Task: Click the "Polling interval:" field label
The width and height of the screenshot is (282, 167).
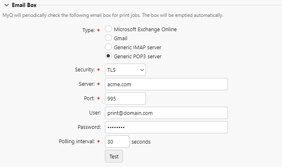Action: (x=77, y=142)
